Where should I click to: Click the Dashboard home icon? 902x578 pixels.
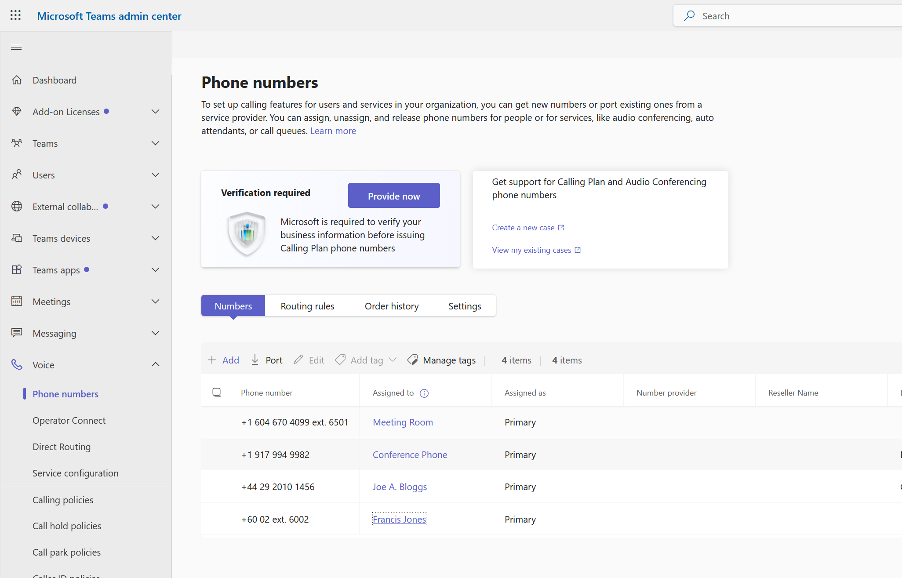tap(17, 80)
